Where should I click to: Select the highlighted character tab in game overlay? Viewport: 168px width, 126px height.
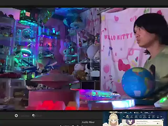pos(127,117)
